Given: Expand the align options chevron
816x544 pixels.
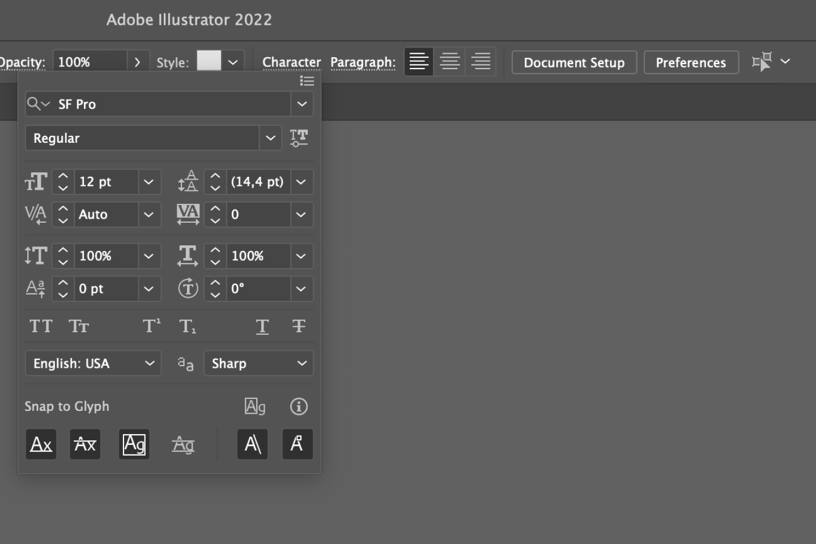Looking at the screenshot, I should coord(785,61).
